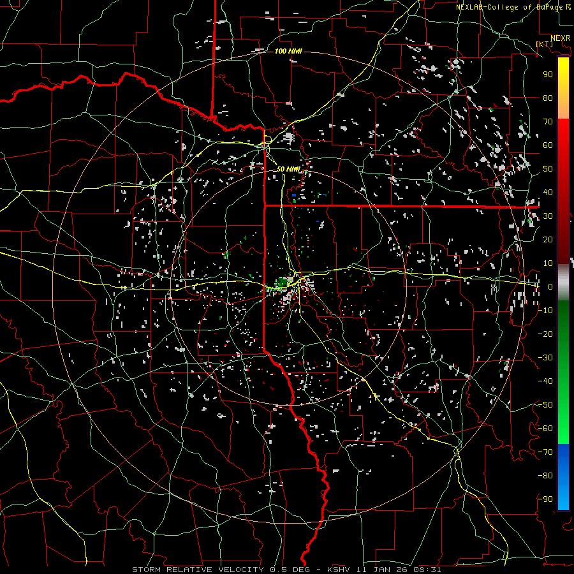Click the 70 value on velocity scale
Viewport: 574px width, 574px height.
pos(548,122)
